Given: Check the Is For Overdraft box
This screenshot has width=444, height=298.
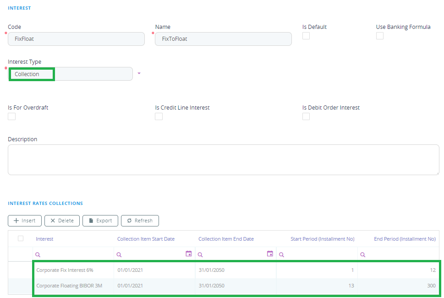Looking at the screenshot, I should [x=12, y=116].
